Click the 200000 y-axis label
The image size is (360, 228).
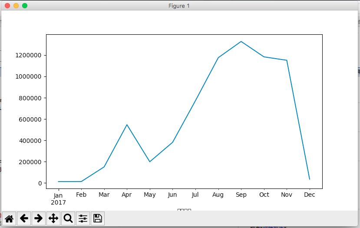point(30,162)
